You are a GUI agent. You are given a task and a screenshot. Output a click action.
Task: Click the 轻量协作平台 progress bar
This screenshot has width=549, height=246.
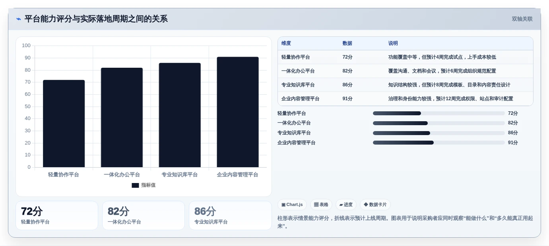point(439,113)
